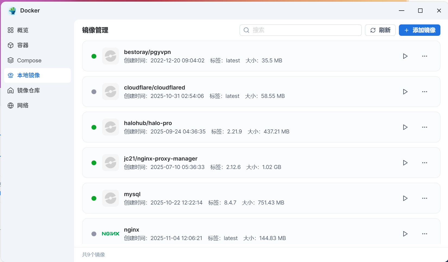Start a container from halohub/halo-pro

click(405, 127)
